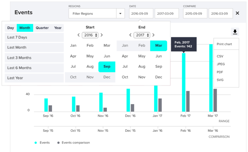Select highlighted Mar in End calendar
This screenshot has height=152, width=248.
click(159, 46)
